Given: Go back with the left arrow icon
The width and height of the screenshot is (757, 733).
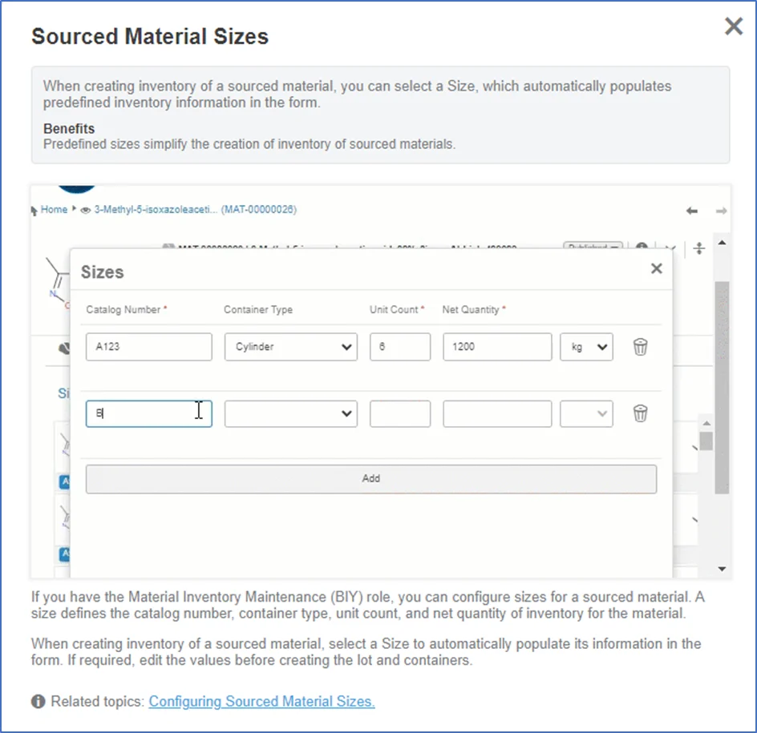Looking at the screenshot, I should tap(691, 211).
